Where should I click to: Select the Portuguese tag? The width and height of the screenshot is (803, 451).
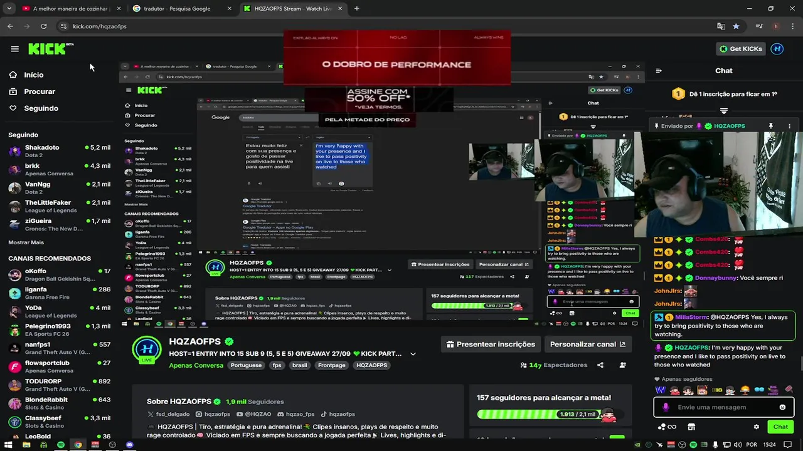pyautogui.click(x=246, y=365)
